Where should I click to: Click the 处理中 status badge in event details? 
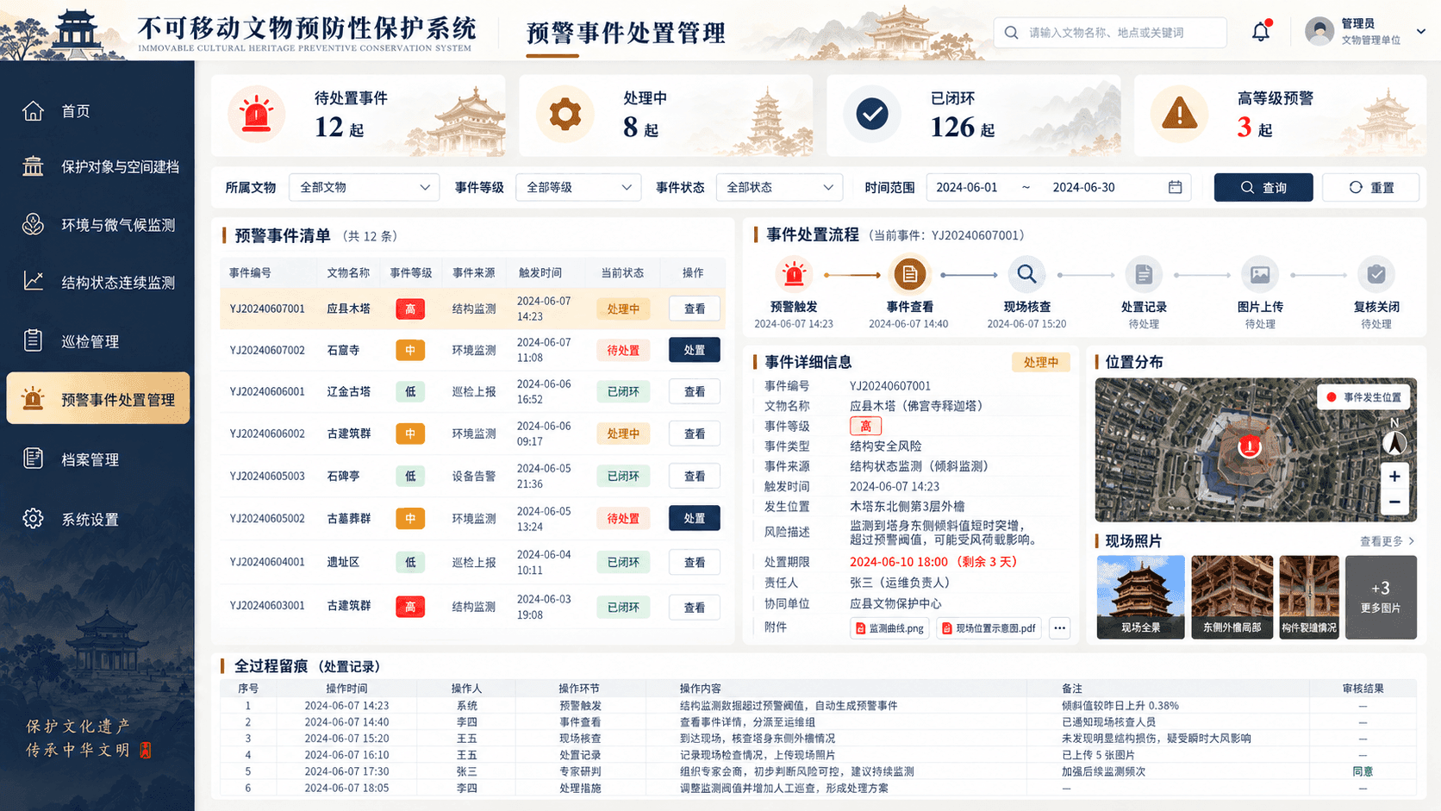(1040, 363)
